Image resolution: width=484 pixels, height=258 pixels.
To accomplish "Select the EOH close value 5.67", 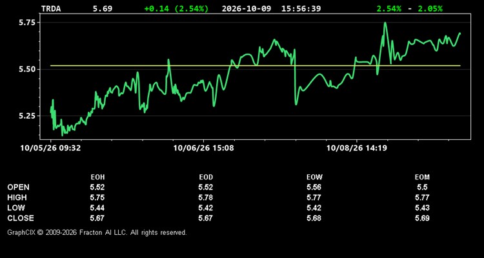I will pyautogui.click(x=97, y=218).
